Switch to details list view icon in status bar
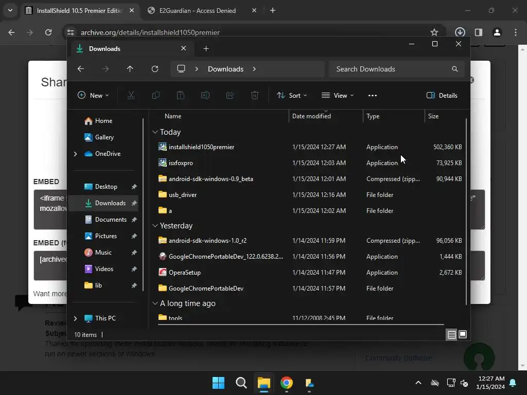Viewport: 527px width, 395px height. click(451, 334)
